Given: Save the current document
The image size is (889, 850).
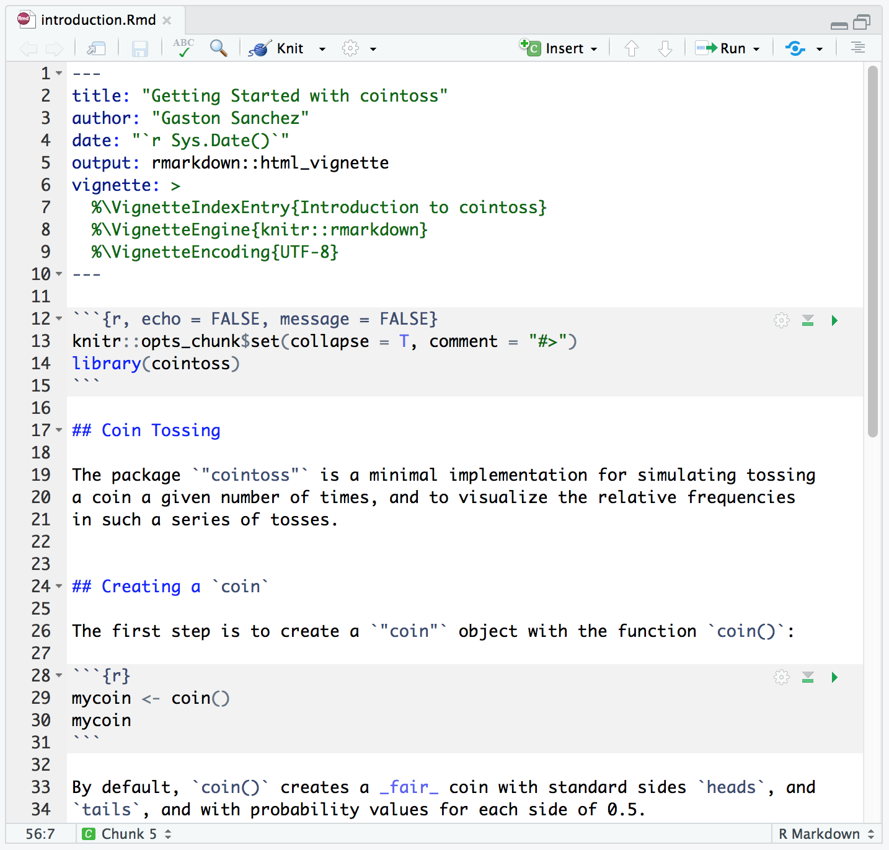Looking at the screenshot, I should pos(140,48).
